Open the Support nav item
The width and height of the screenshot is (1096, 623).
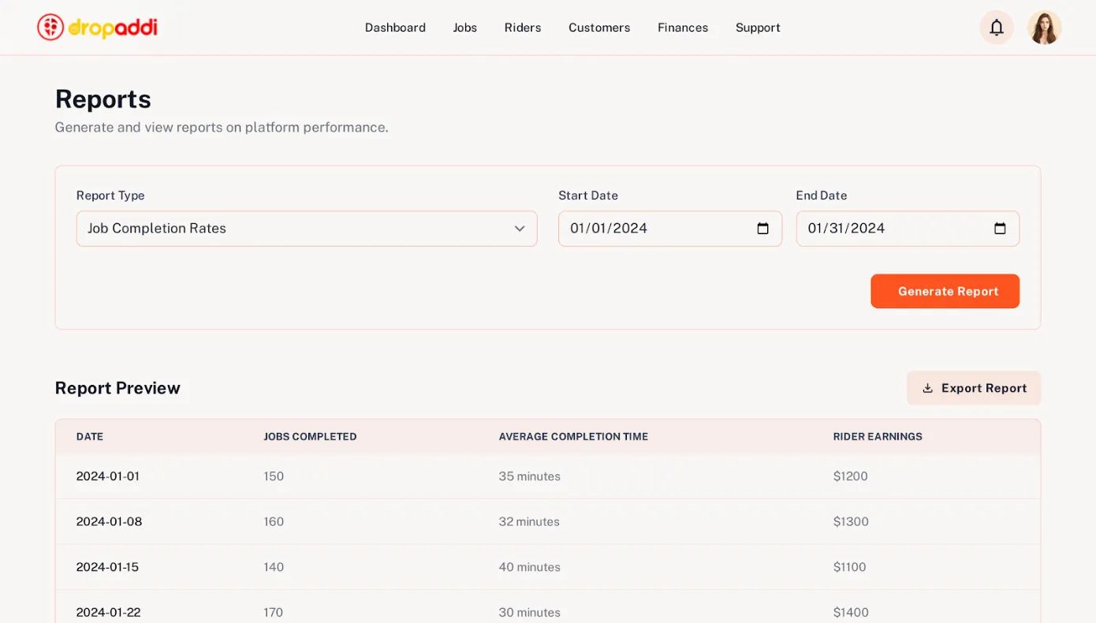pyautogui.click(x=758, y=28)
